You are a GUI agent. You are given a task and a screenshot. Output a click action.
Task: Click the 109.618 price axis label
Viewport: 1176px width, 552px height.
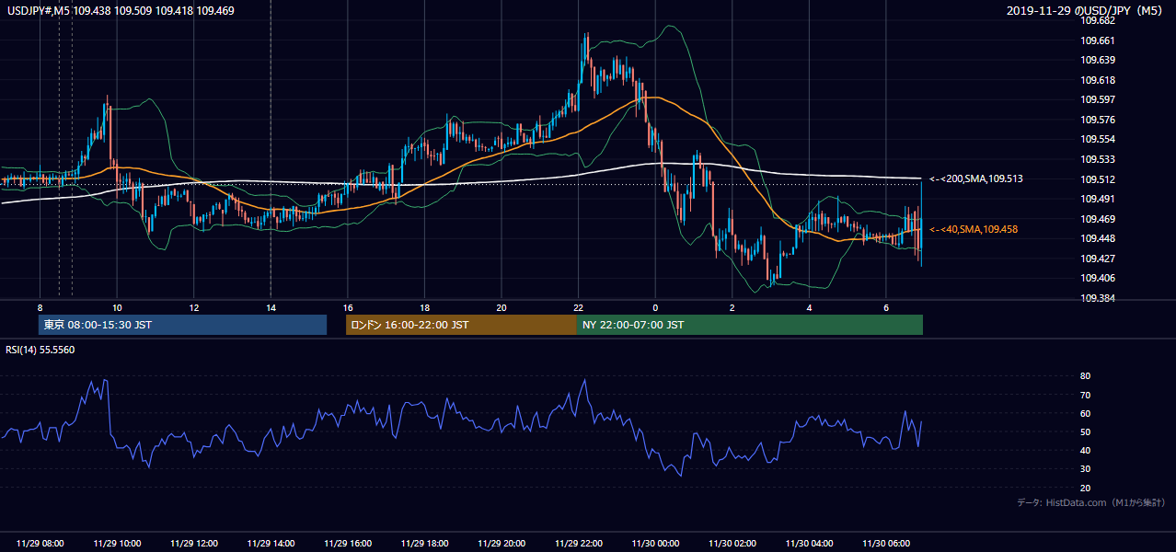pos(1097,80)
